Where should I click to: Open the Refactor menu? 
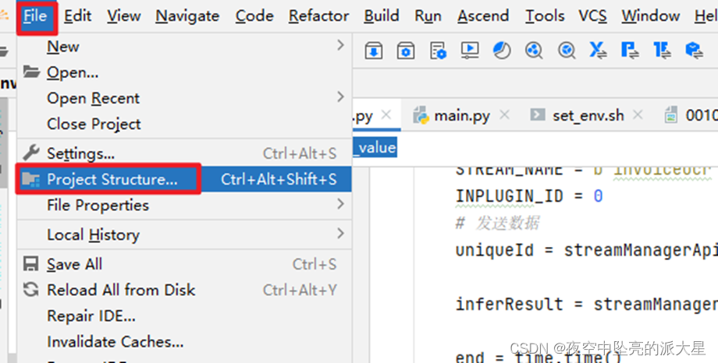[318, 16]
